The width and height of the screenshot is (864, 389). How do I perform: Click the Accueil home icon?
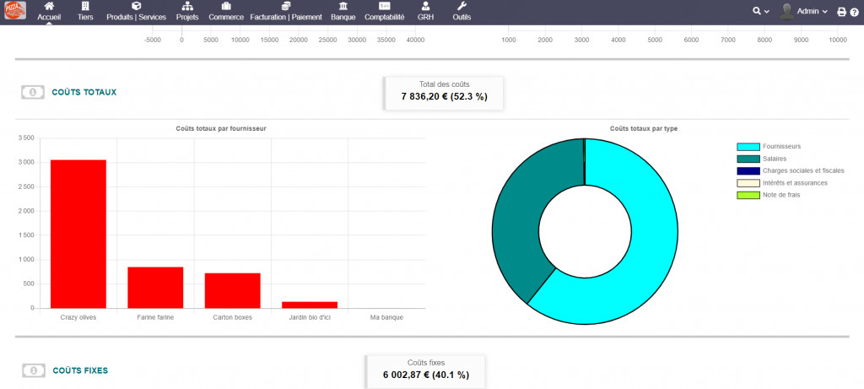[49, 7]
